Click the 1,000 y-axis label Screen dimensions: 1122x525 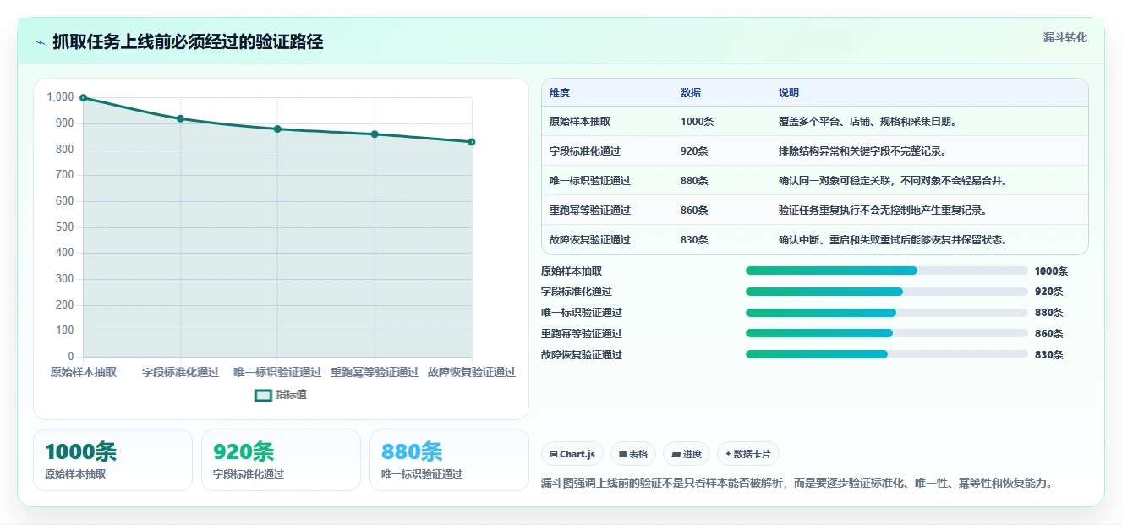tap(60, 97)
